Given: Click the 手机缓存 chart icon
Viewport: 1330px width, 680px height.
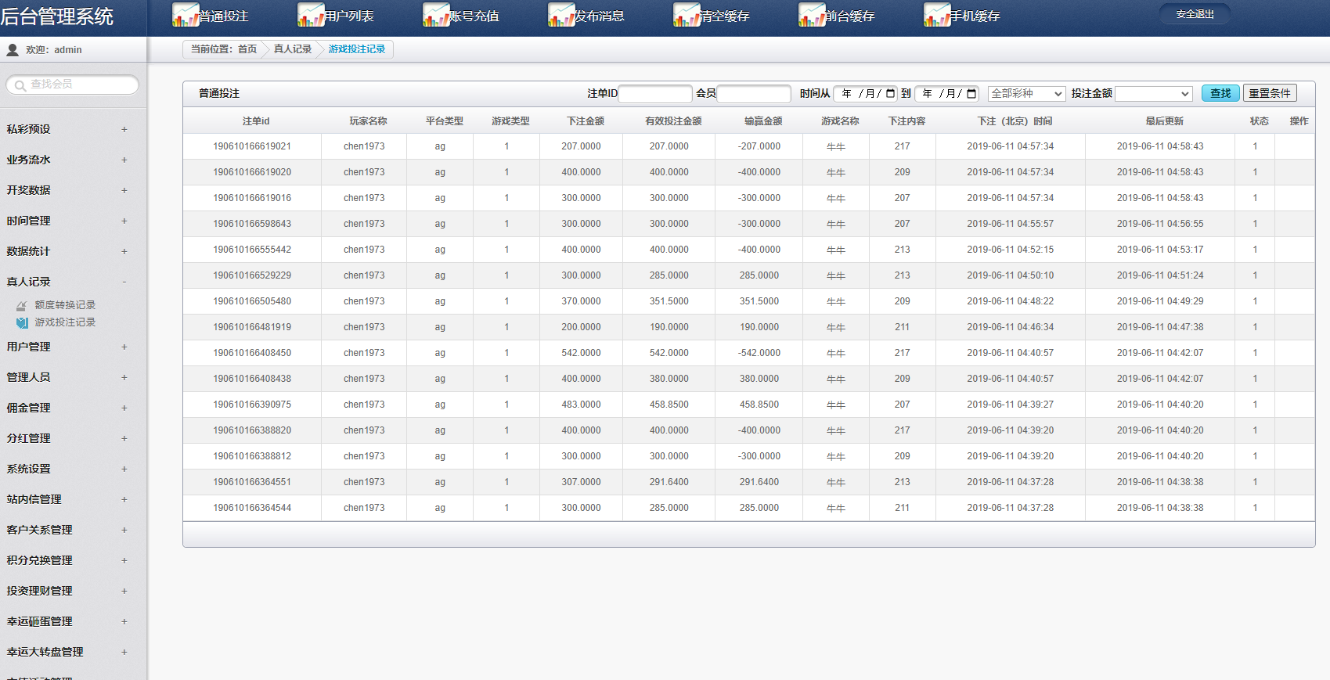Looking at the screenshot, I should coord(937,15).
